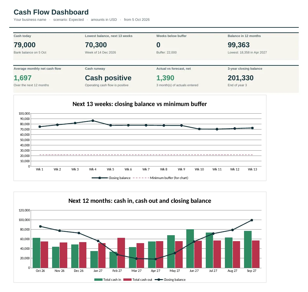Click 'Closing balance' legend in monthly chart
Image resolution: width=308 pixels, height=292 pixels.
pos(170,279)
